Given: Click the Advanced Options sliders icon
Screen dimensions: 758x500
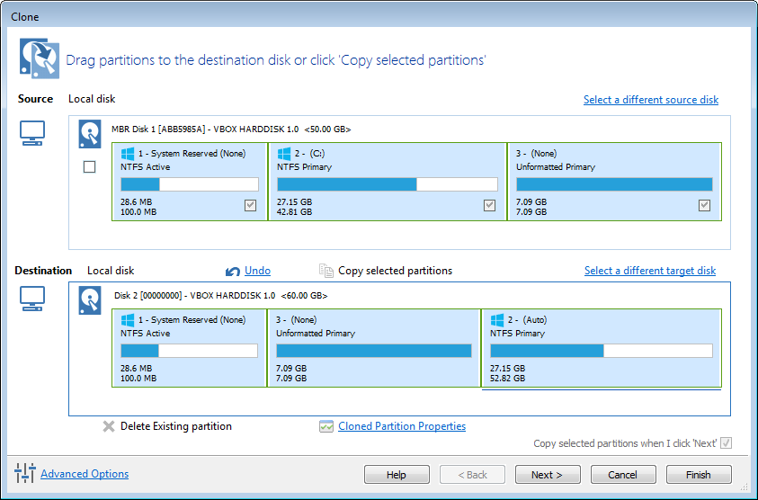Looking at the screenshot, I should 25,473.
